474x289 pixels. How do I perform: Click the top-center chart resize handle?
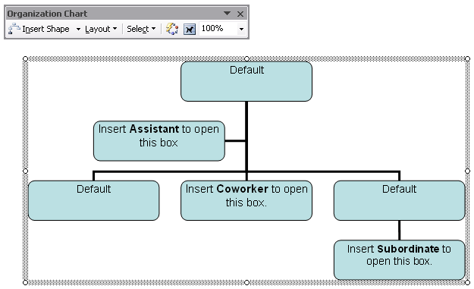(x=246, y=58)
